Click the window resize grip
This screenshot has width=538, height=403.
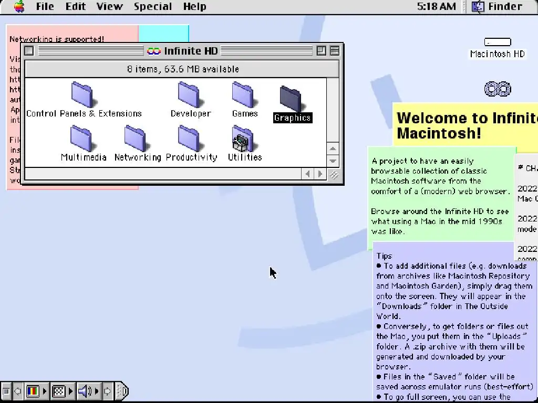coord(334,174)
